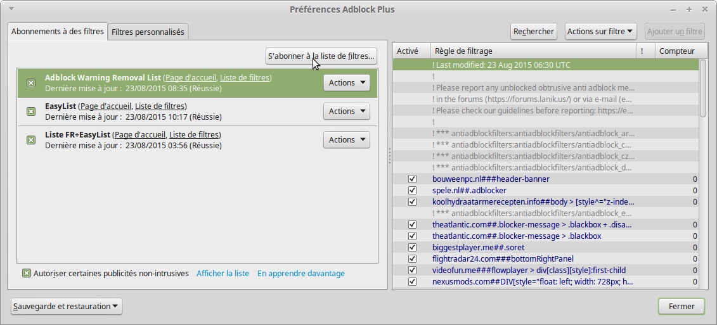
Task: Open Liste de filtres link of EasyList
Action: click(x=160, y=106)
